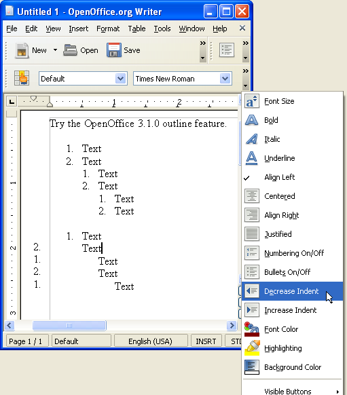Expand the Visible Buttons submenu
Viewport: 347px width, 395px height.
[x=292, y=391]
